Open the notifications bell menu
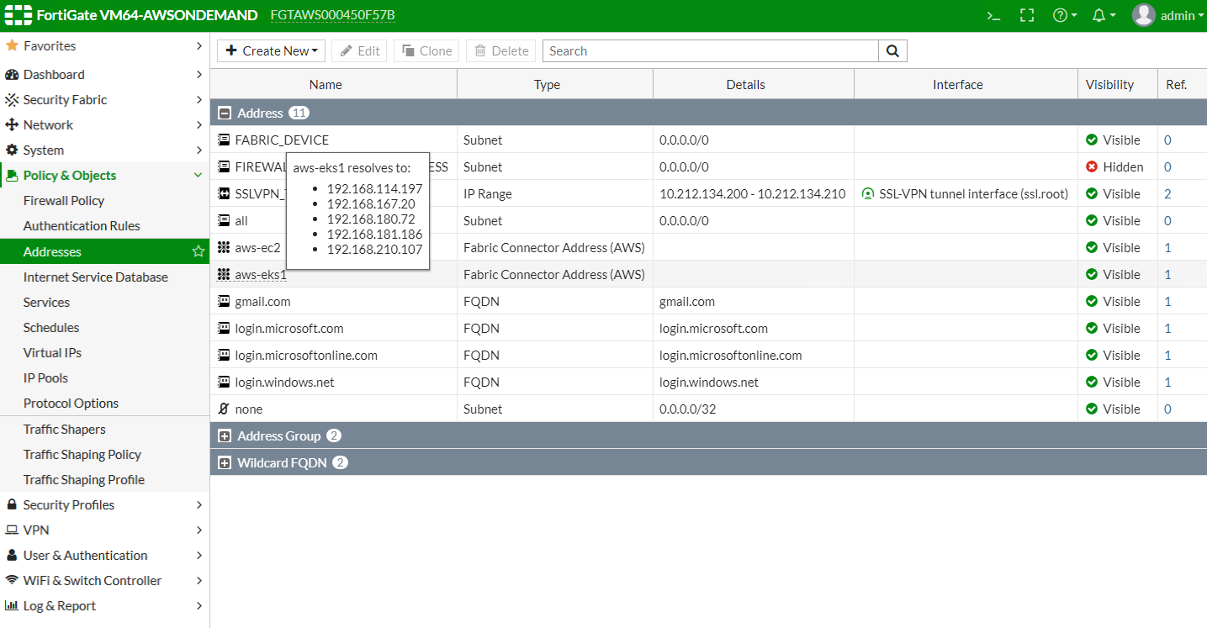The image size is (1207, 628). [x=1104, y=15]
